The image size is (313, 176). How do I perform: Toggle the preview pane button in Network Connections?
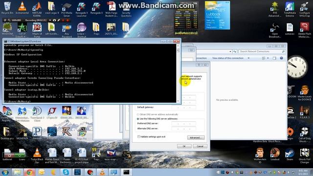coord(274,58)
